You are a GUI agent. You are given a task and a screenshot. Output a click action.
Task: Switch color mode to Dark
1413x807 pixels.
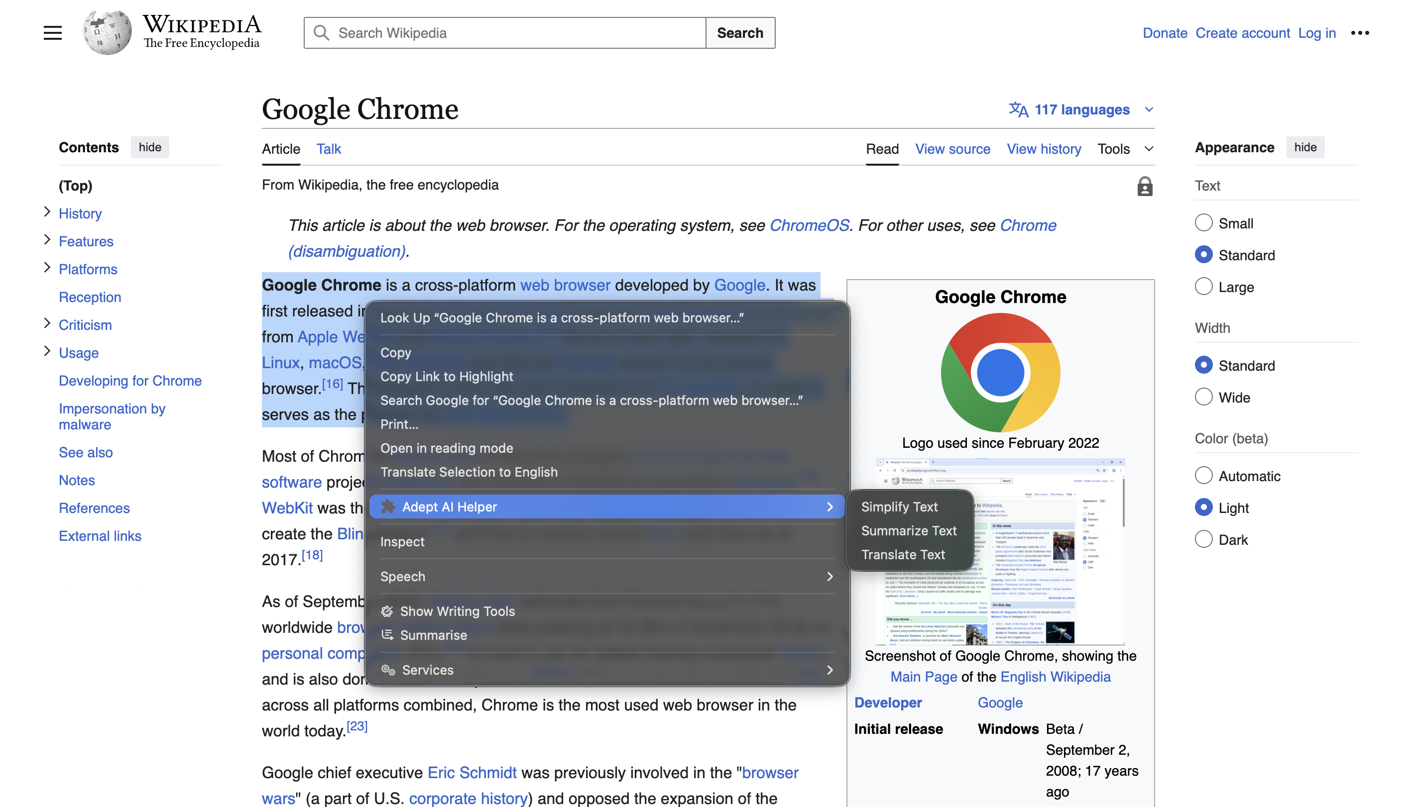pyautogui.click(x=1203, y=539)
